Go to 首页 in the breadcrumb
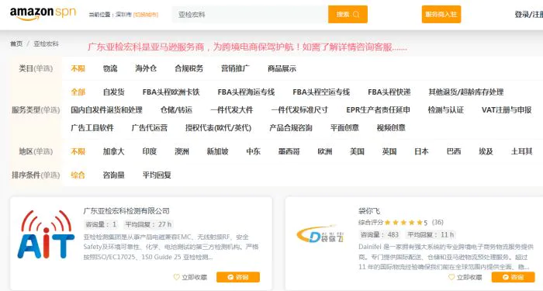The image size is (543, 291). click(16, 43)
